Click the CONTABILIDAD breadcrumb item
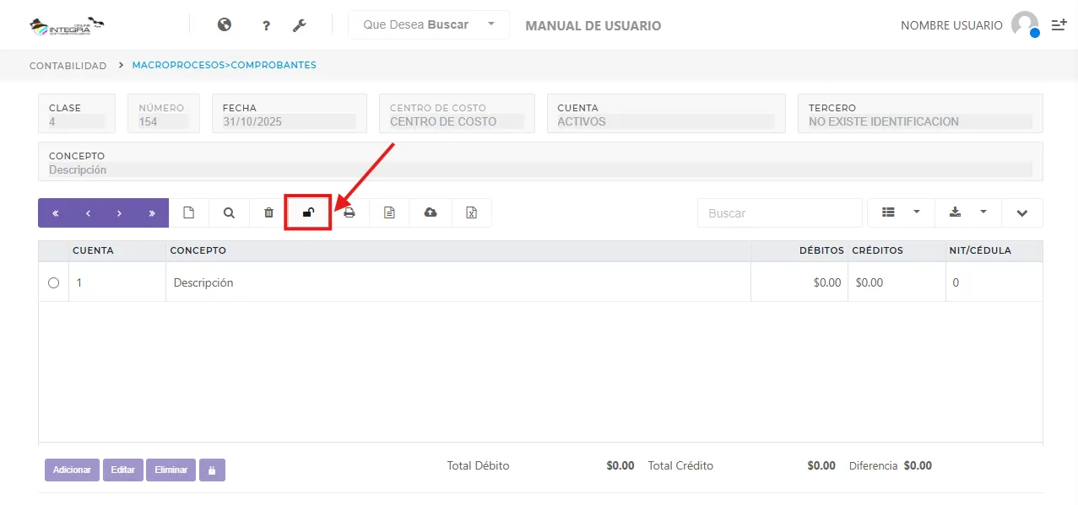Viewport: 1078px width, 505px height. click(x=67, y=65)
